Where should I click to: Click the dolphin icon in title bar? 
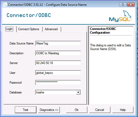(5, 4)
